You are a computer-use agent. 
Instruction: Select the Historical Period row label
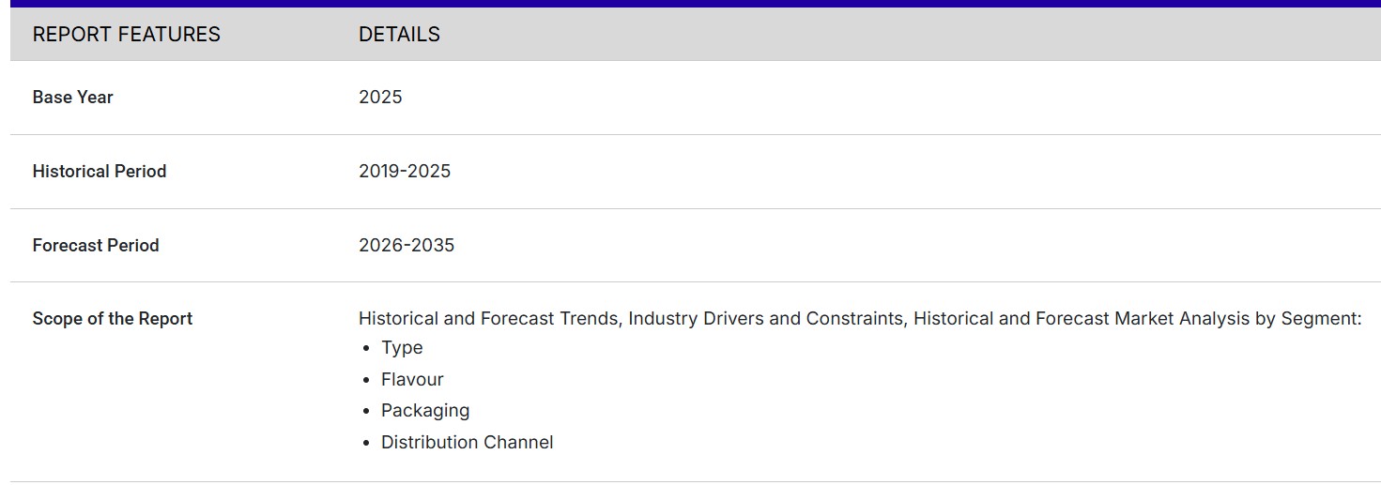click(99, 172)
